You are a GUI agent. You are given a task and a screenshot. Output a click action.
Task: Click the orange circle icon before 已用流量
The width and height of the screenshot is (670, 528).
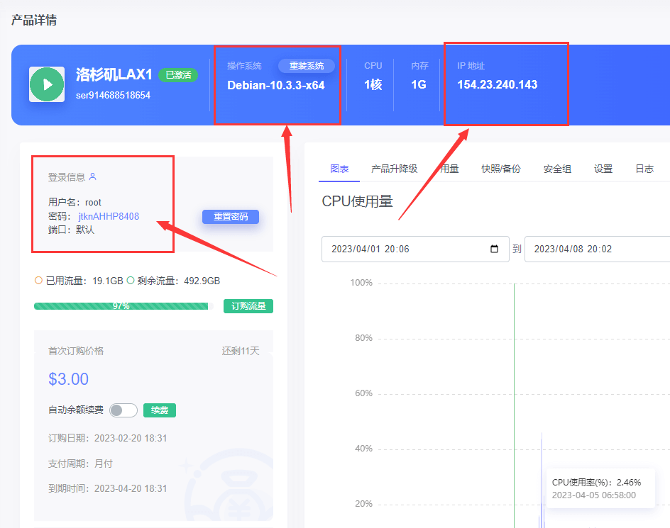point(39,280)
